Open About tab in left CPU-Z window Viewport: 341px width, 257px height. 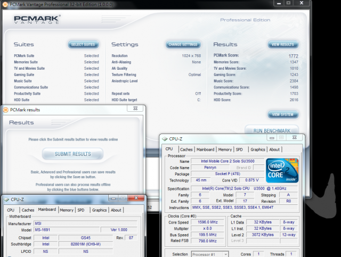click(x=116, y=210)
